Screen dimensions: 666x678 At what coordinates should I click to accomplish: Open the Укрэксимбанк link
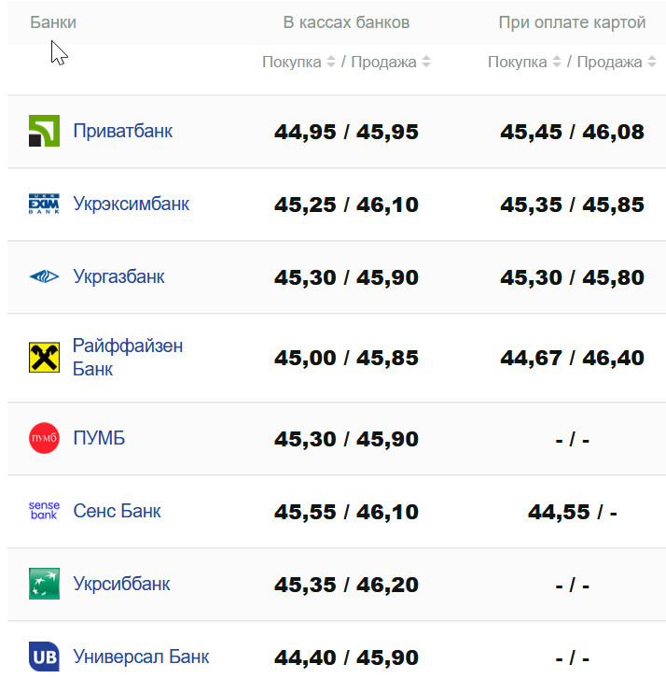coord(131,204)
